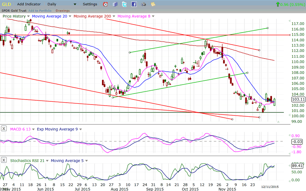Share chart via Twitter icon
This screenshot has height=191, width=306.
pyautogui.click(x=125, y=4)
